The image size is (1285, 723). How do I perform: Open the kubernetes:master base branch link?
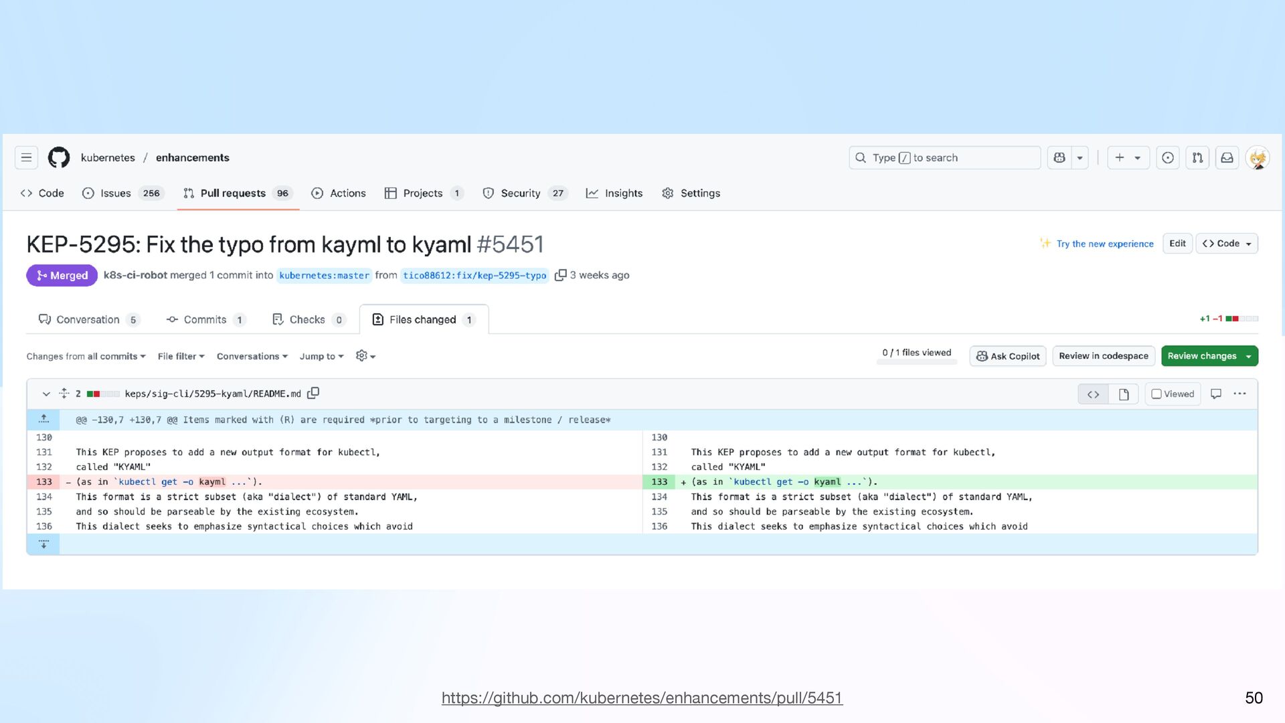[x=324, y=276]
